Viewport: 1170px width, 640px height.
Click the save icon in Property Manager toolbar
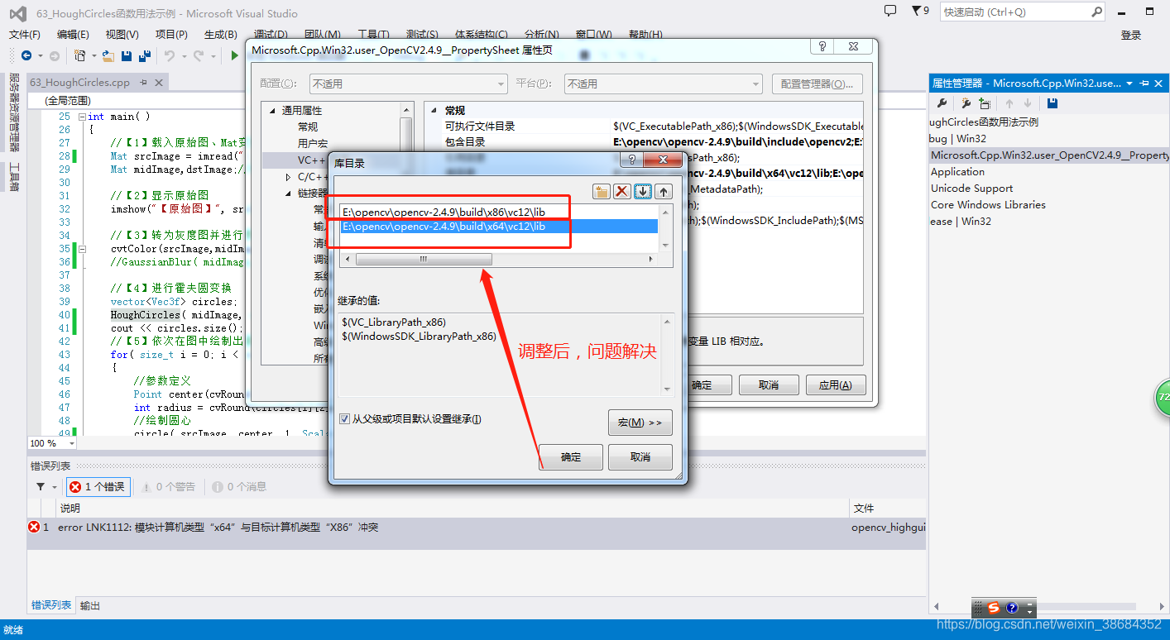tap(1053, 103)
